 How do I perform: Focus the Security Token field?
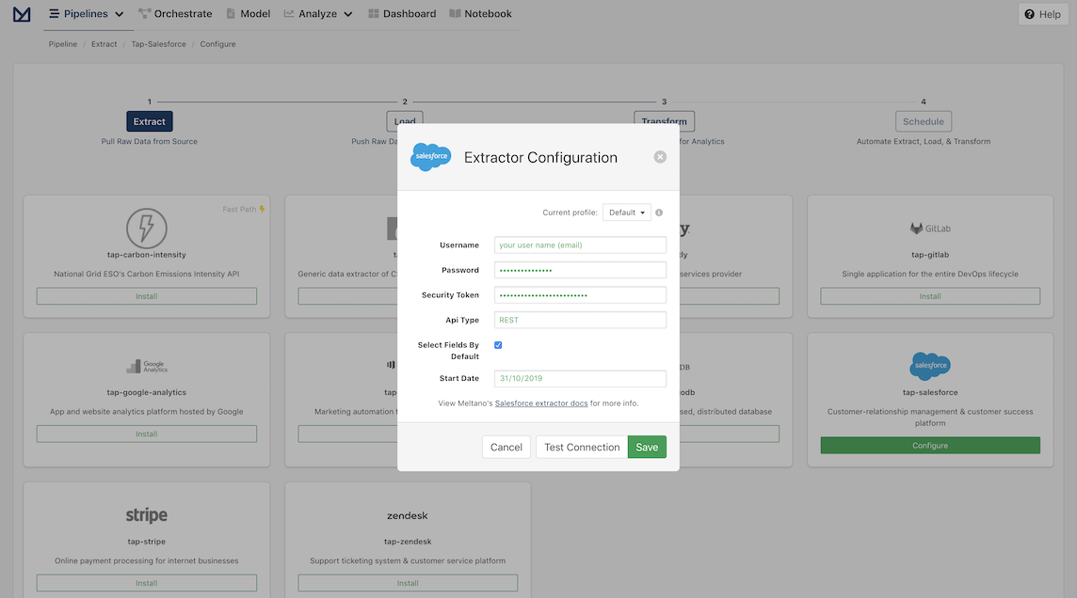tap(580, 295)
